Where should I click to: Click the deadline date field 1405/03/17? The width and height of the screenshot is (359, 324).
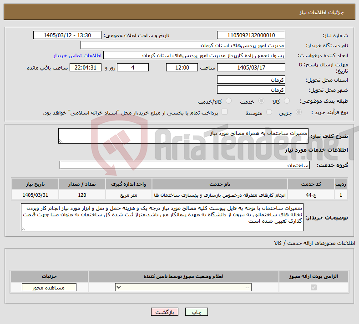[x=251, y=67]
